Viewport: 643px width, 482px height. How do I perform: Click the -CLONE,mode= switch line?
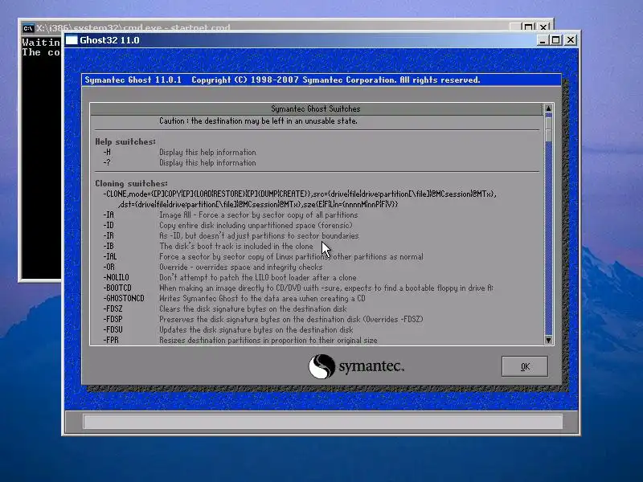[300, 194]
